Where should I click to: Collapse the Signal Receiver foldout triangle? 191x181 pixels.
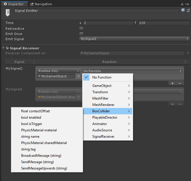(x=3, y=48)
